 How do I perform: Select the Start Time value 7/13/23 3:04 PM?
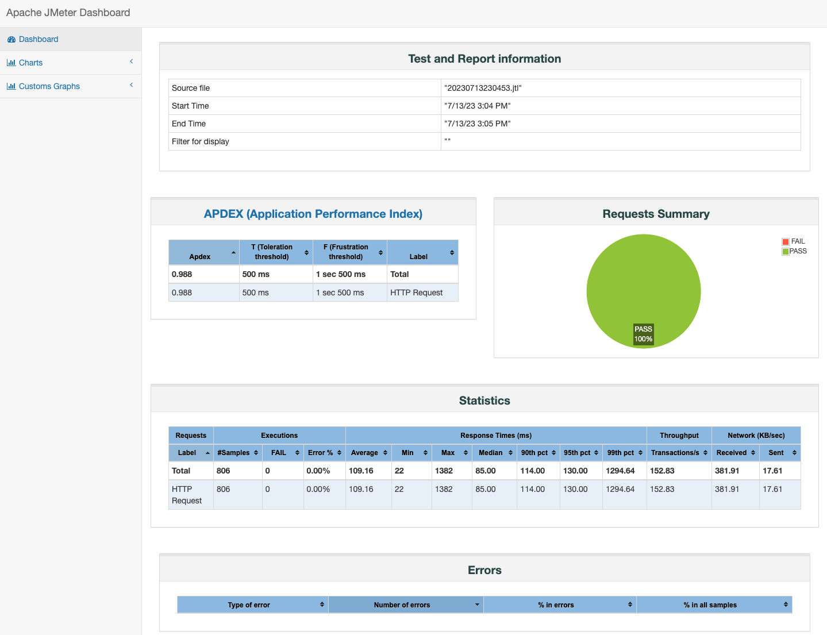478,106
